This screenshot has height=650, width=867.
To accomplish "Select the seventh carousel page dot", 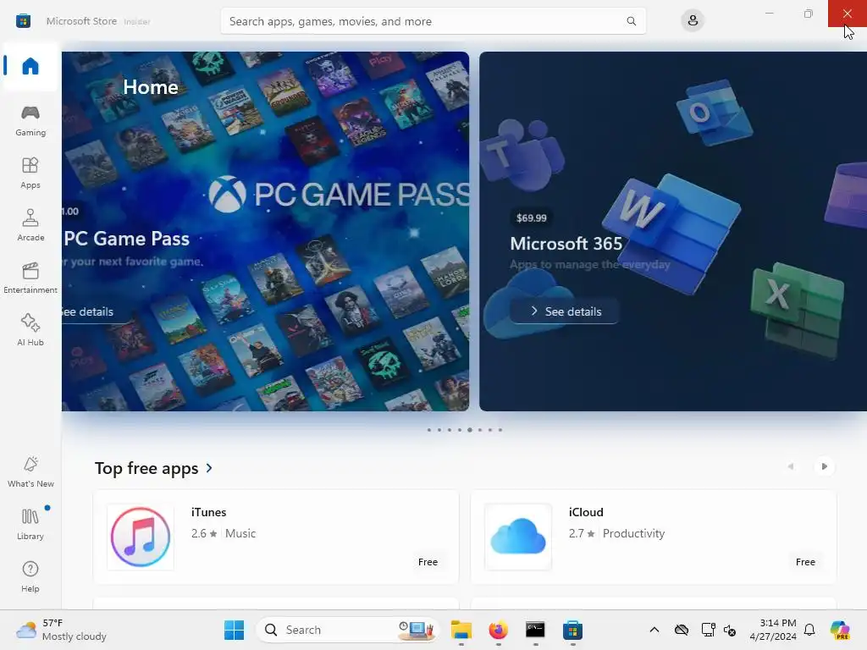I will [x=490, y=430].
